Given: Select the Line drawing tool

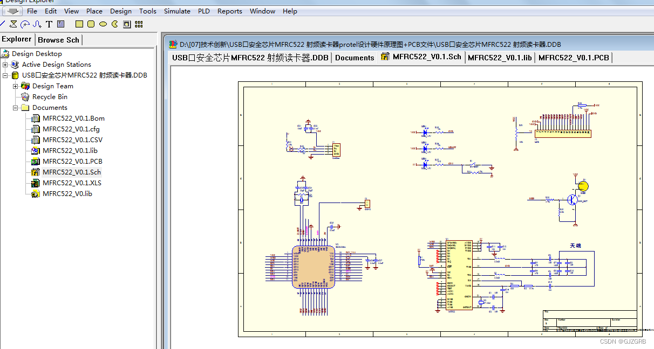Looking at the screenshot, I should coord(3,24).
